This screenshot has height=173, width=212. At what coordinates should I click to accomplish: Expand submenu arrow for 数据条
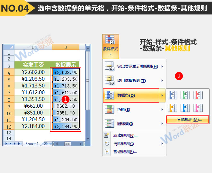(162, 96)
